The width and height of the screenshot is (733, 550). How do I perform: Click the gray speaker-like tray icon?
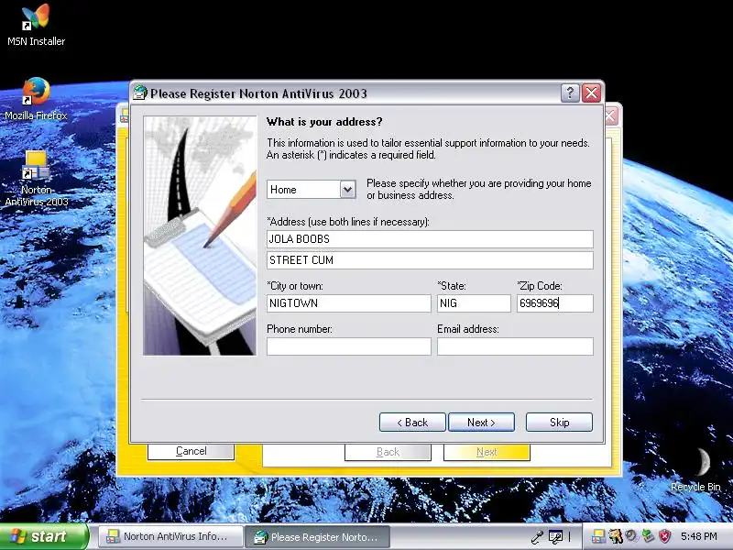(x=631, y=536)
